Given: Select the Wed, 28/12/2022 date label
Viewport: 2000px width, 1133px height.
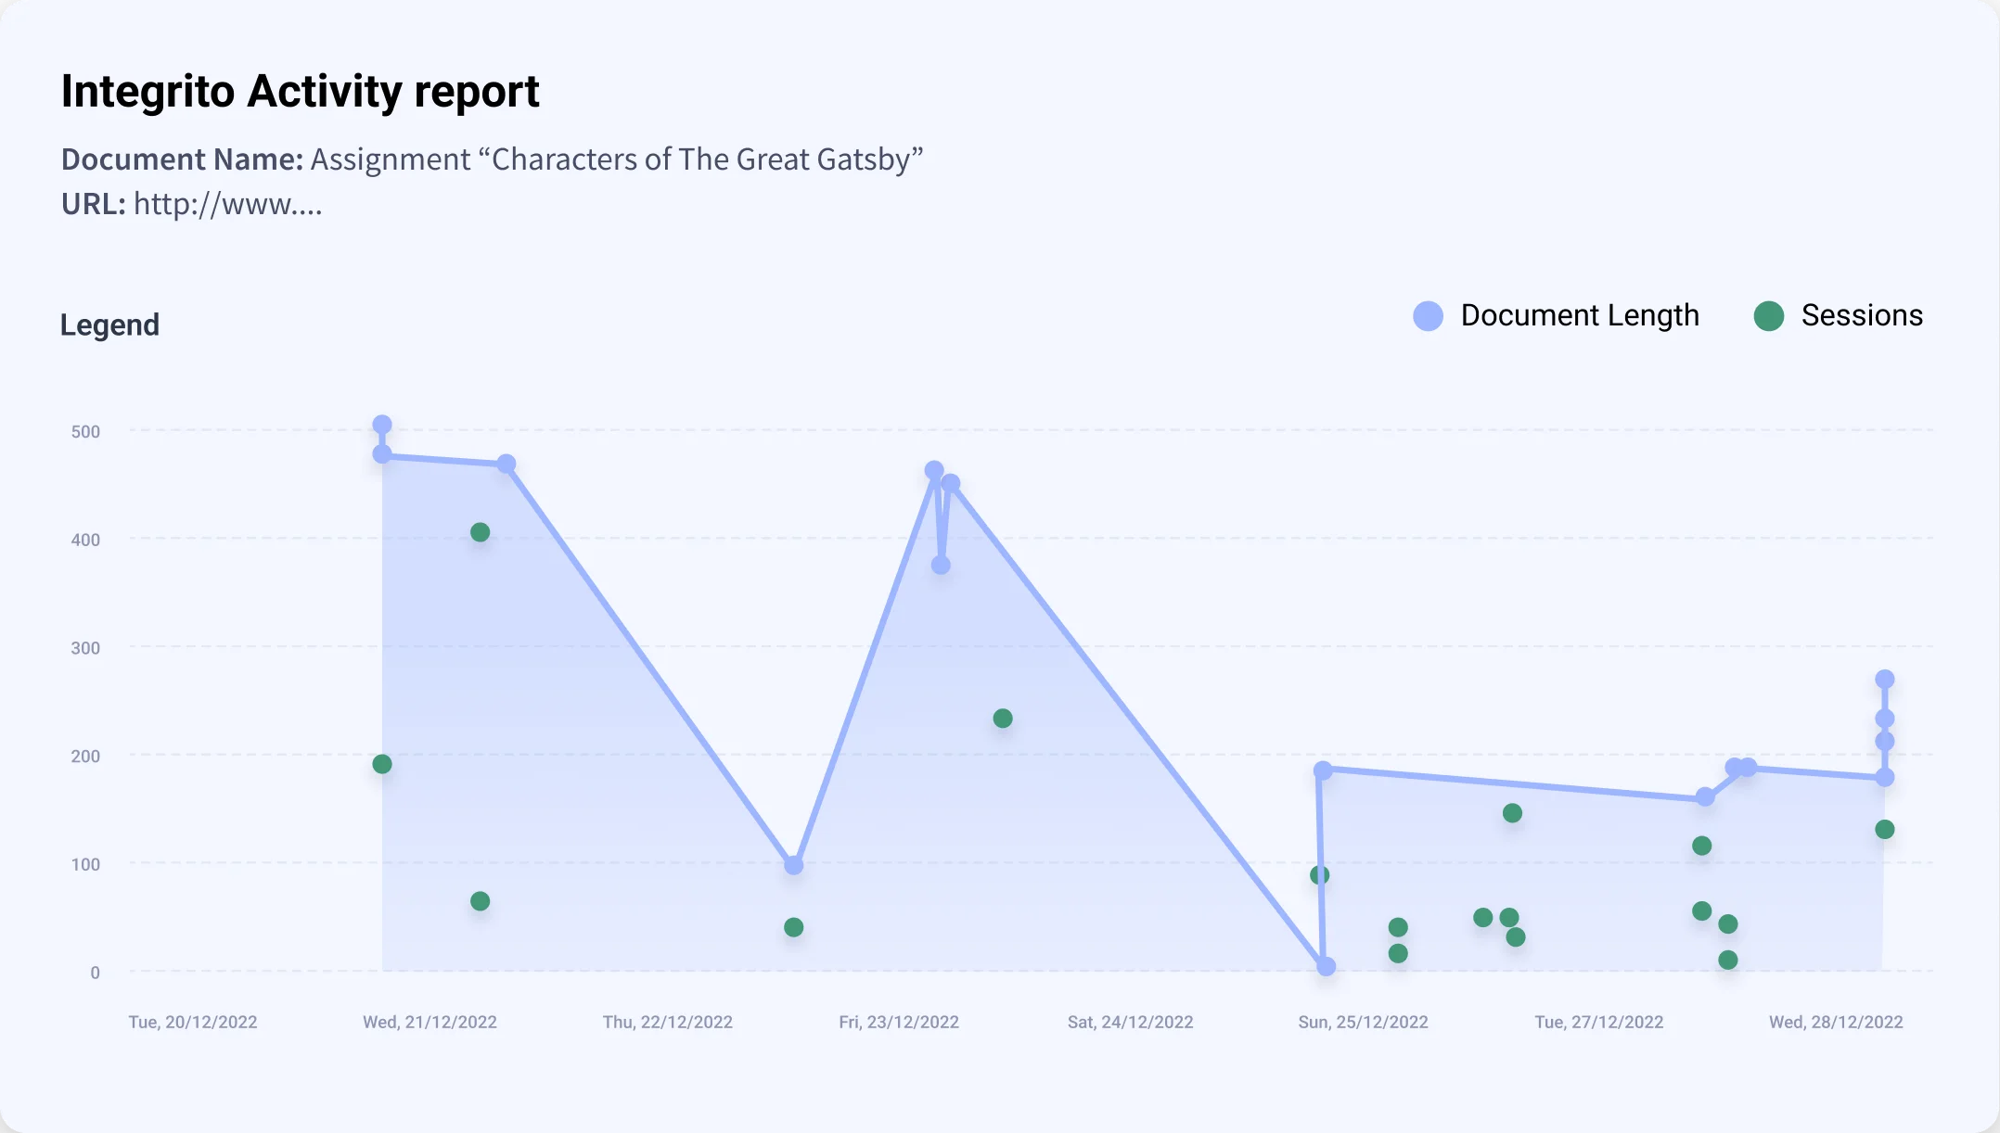Looking at the screenshot, I should coord(1836,1022).
